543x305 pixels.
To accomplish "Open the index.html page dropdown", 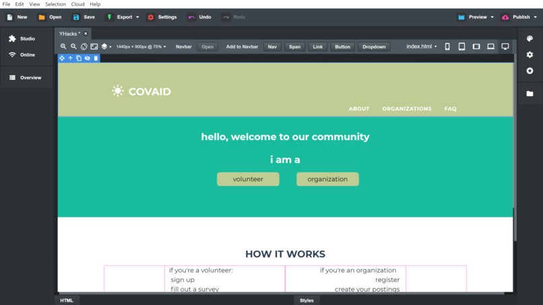I will pos(422,46).
